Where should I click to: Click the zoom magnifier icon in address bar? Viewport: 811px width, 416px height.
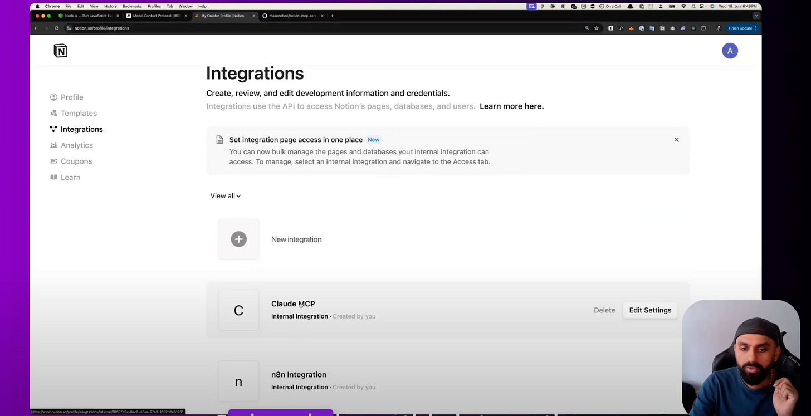587,28
